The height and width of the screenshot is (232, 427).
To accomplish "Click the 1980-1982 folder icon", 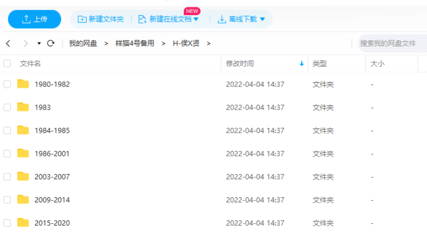I will [23, 84].
